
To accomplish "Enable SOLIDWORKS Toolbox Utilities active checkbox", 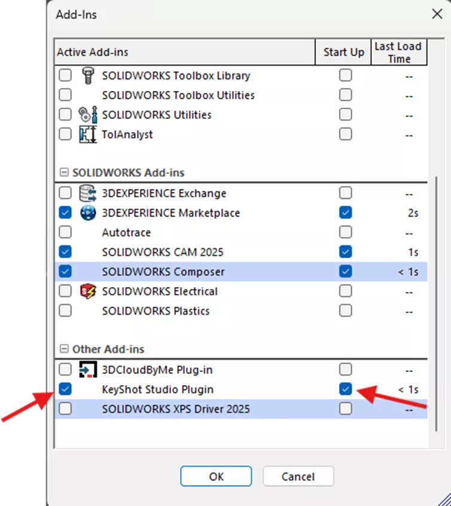I will tap(65, 95).
